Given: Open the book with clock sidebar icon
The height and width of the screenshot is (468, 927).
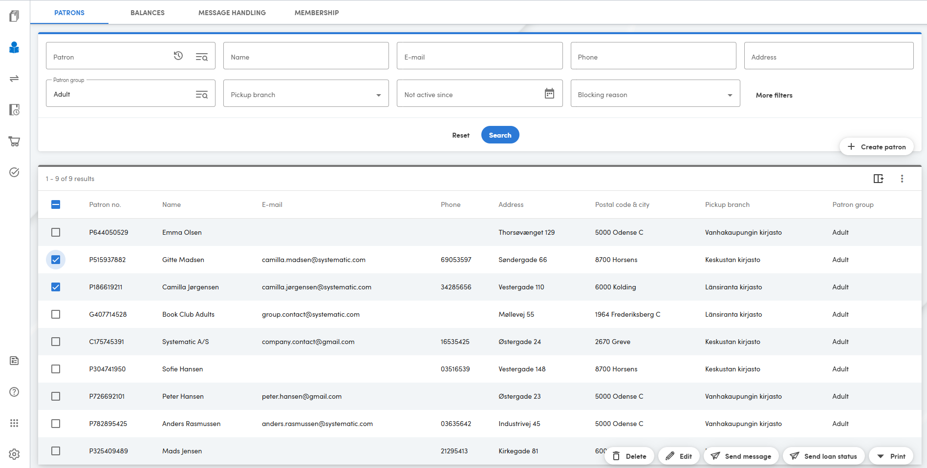Looking at the screenshot, I should (14, 110).
